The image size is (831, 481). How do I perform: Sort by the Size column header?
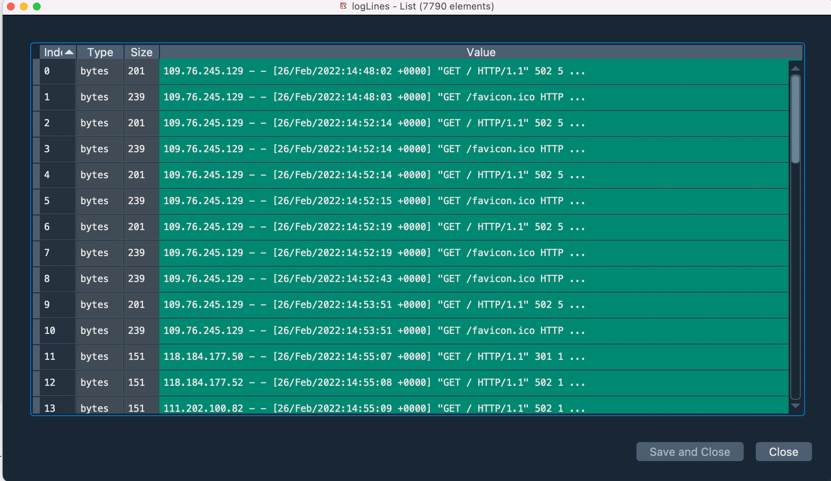[141, 52]
